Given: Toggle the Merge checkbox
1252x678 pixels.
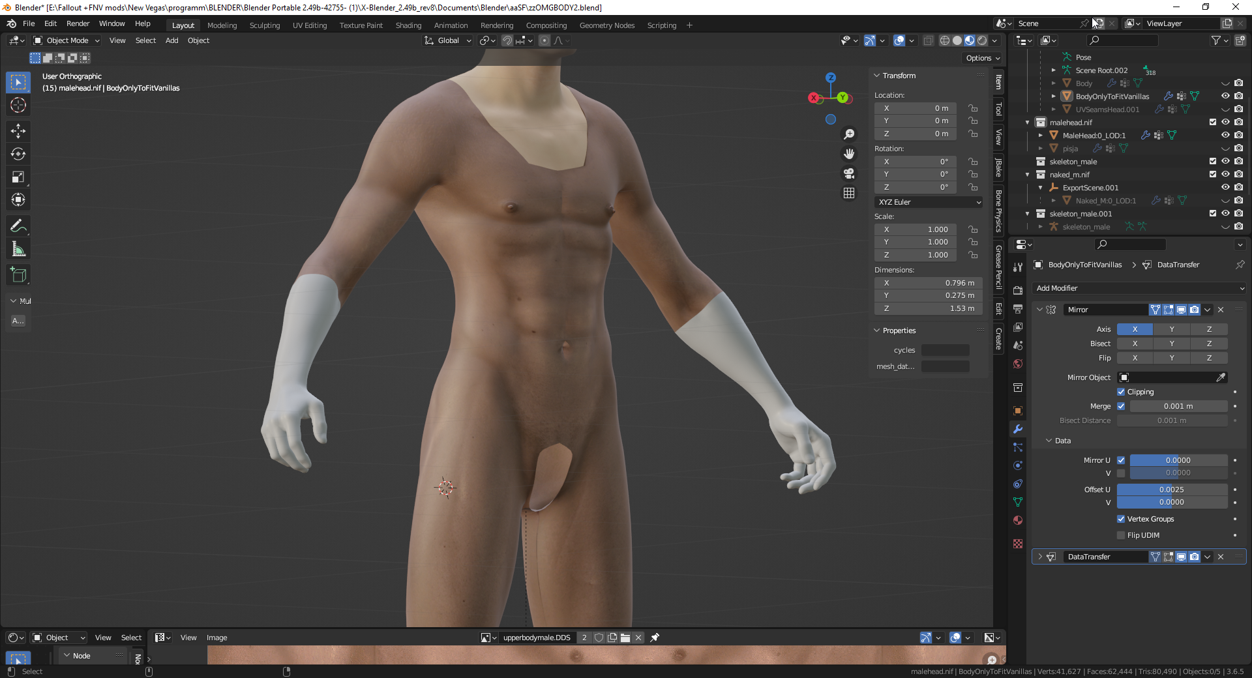Looking at the screenshot, I should tap(1121, 406).
